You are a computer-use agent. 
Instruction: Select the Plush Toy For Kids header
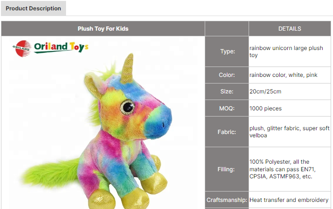click(103, 29)
